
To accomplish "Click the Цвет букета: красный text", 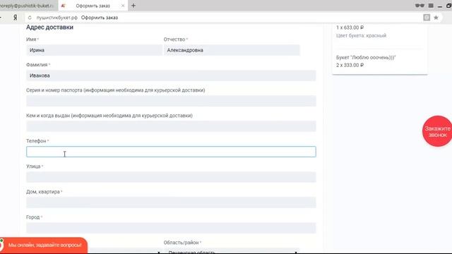I will point(361,36).
